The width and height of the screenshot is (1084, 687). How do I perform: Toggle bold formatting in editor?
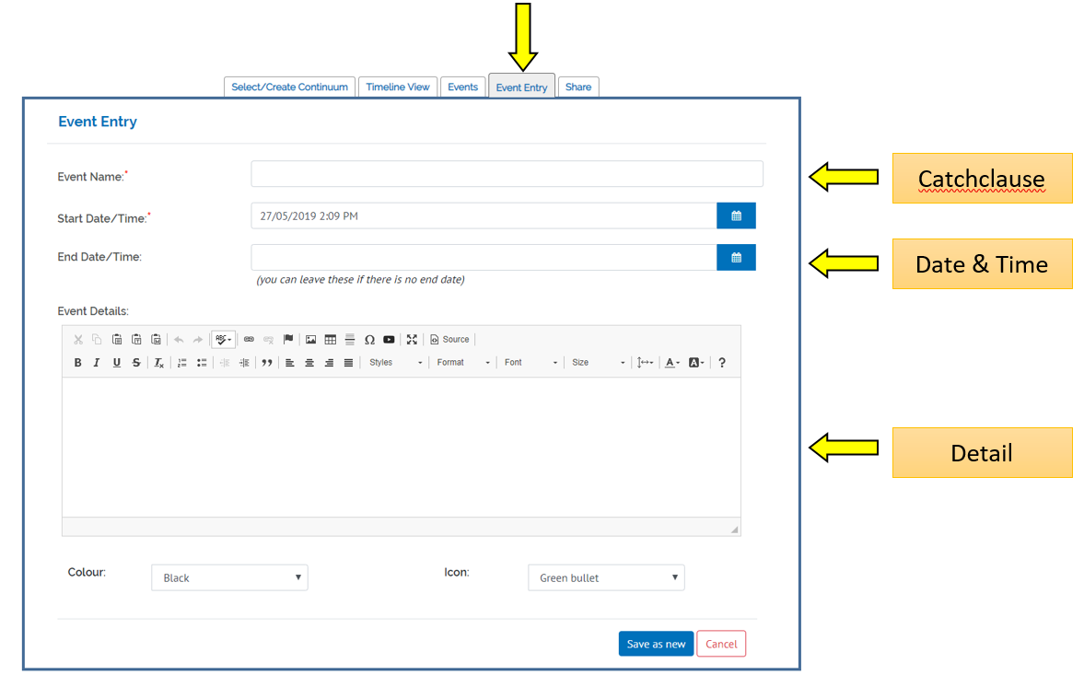[77, 363]
